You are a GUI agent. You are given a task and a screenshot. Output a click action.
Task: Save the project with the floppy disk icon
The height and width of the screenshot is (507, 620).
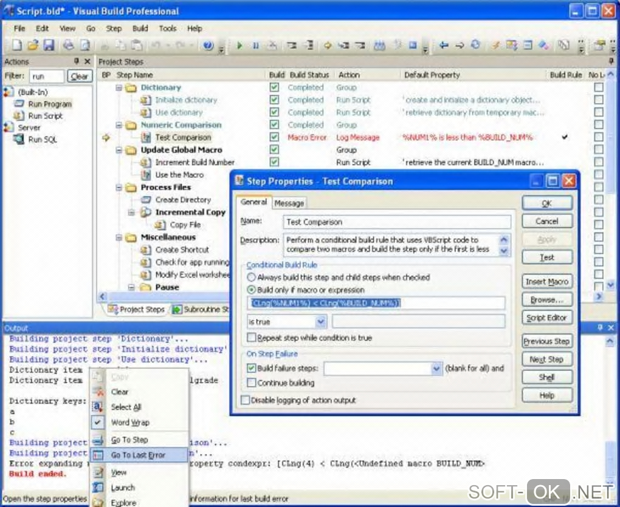(x=49, y=45)
